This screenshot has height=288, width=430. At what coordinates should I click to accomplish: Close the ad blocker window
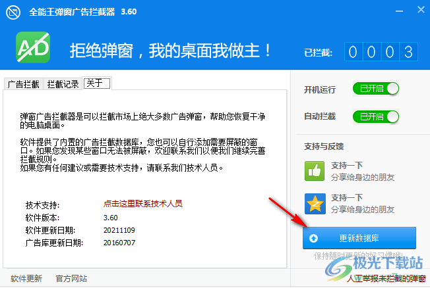click(x=421, y=10)
